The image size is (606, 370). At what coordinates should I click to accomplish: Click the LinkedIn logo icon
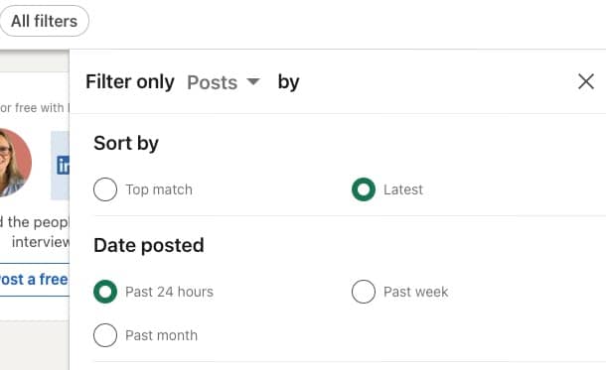(x=63, y=165)
